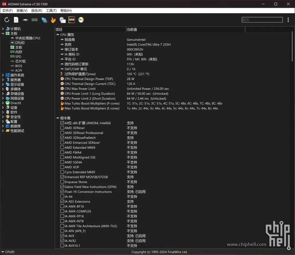
Task: Click the CPUID status bar label
Action: click(10, 252)
